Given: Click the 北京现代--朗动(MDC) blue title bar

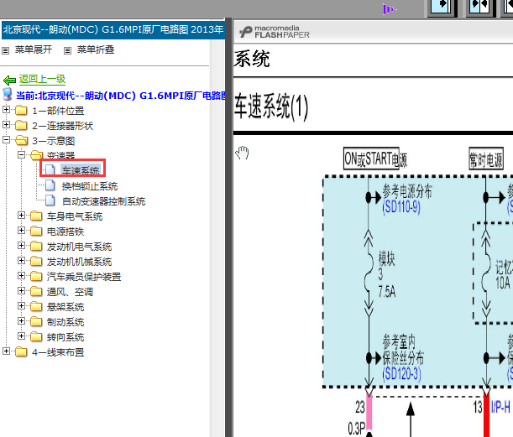Looking at the screenshot, I should [x=113, y=29].
